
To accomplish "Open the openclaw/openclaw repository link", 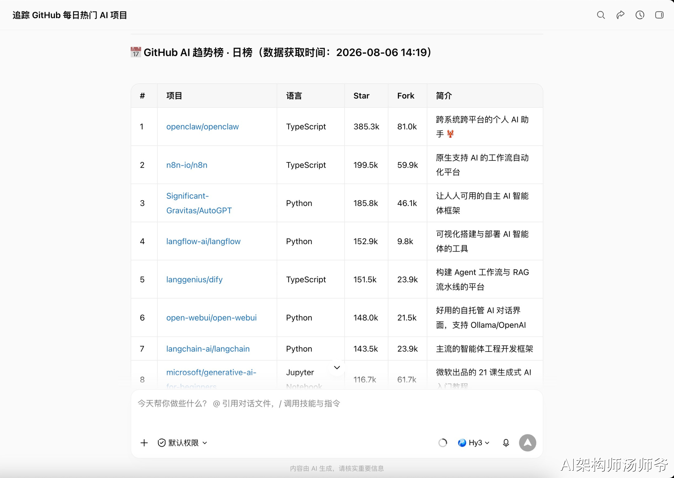I will [x=203, y=126].
